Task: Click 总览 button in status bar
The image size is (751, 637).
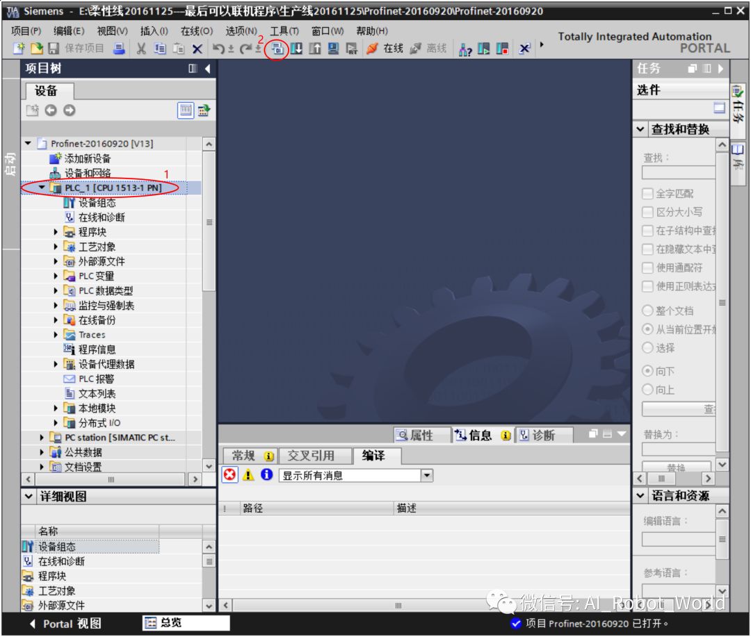Action: point(186,623)
